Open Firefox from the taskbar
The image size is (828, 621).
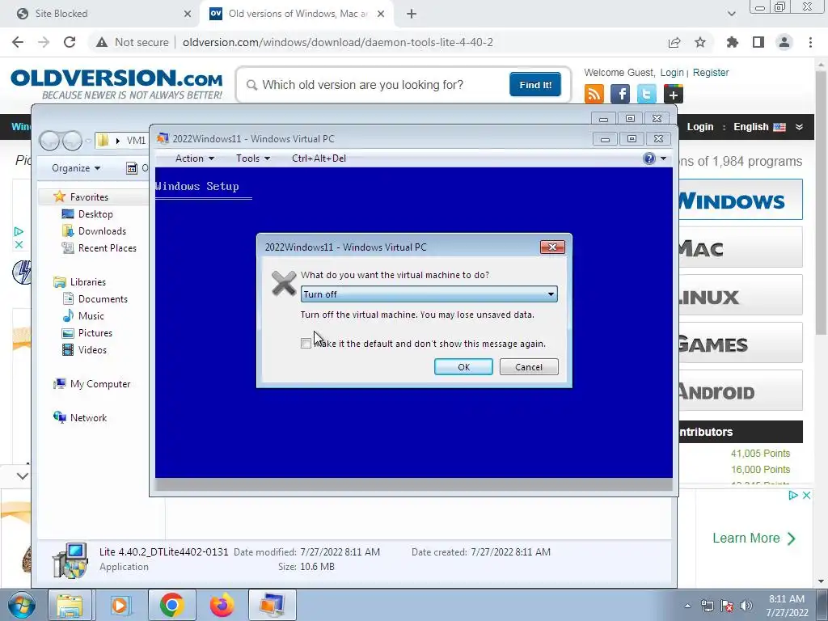click(x=222, y=605)
